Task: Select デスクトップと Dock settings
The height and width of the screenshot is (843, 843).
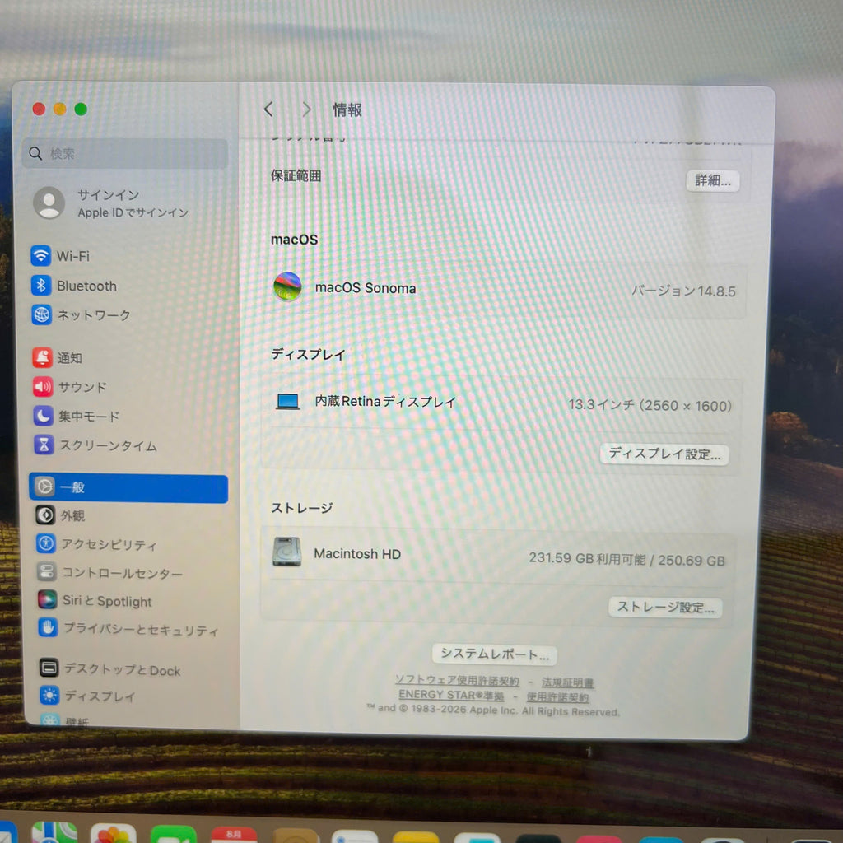Action: coord(110,669)
